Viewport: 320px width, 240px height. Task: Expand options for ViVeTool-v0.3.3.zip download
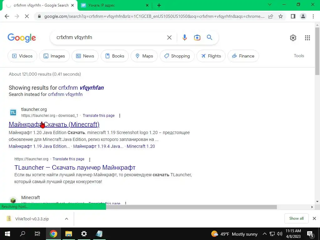(x=66, y=219)
